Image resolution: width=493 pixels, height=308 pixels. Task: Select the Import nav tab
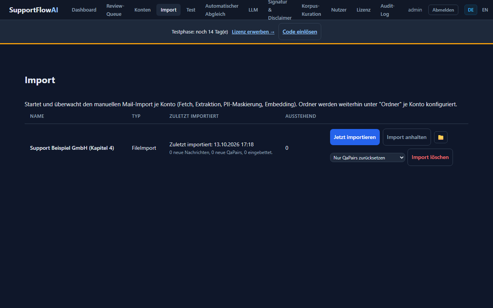coord(169,10)
